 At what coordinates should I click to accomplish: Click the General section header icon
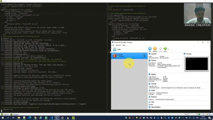click(x=149, y=54)
